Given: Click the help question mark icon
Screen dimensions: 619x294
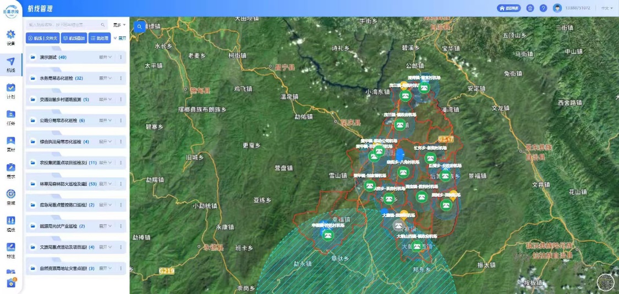Looking at the screenshot, I should pyautogui.click(x=543, y=8).
